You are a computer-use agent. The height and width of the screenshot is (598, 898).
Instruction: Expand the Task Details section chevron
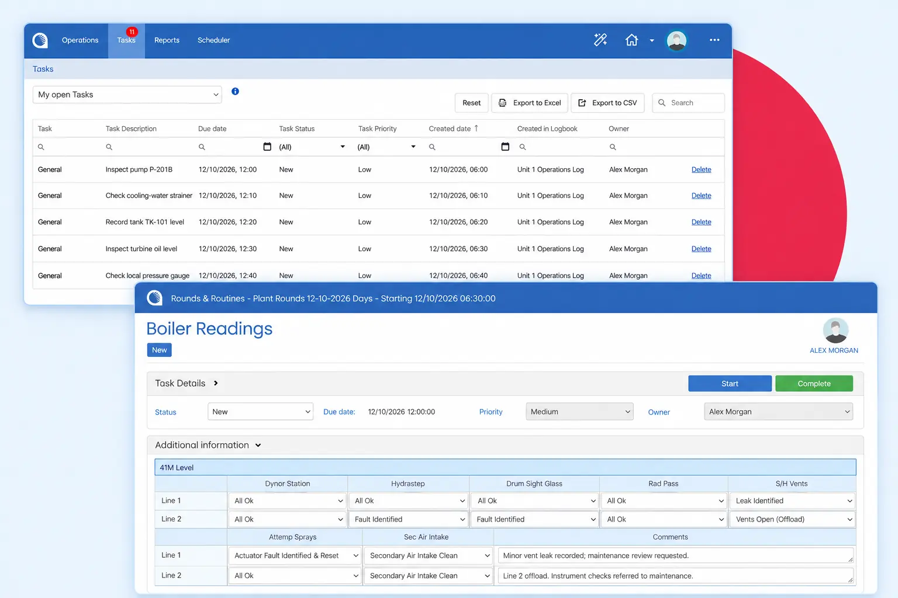[216, 383]
